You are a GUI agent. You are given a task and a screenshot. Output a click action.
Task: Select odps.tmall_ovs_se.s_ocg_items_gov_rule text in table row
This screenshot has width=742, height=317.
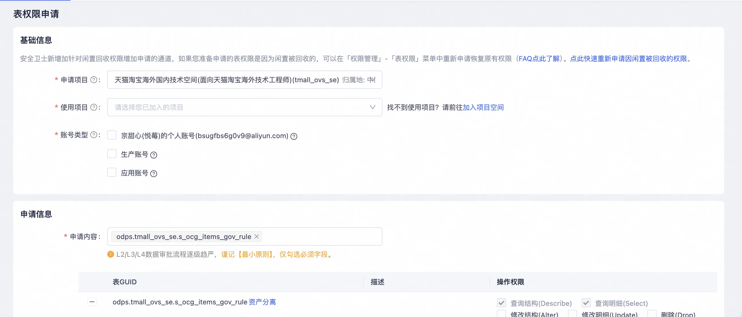(x=180, y=302)
